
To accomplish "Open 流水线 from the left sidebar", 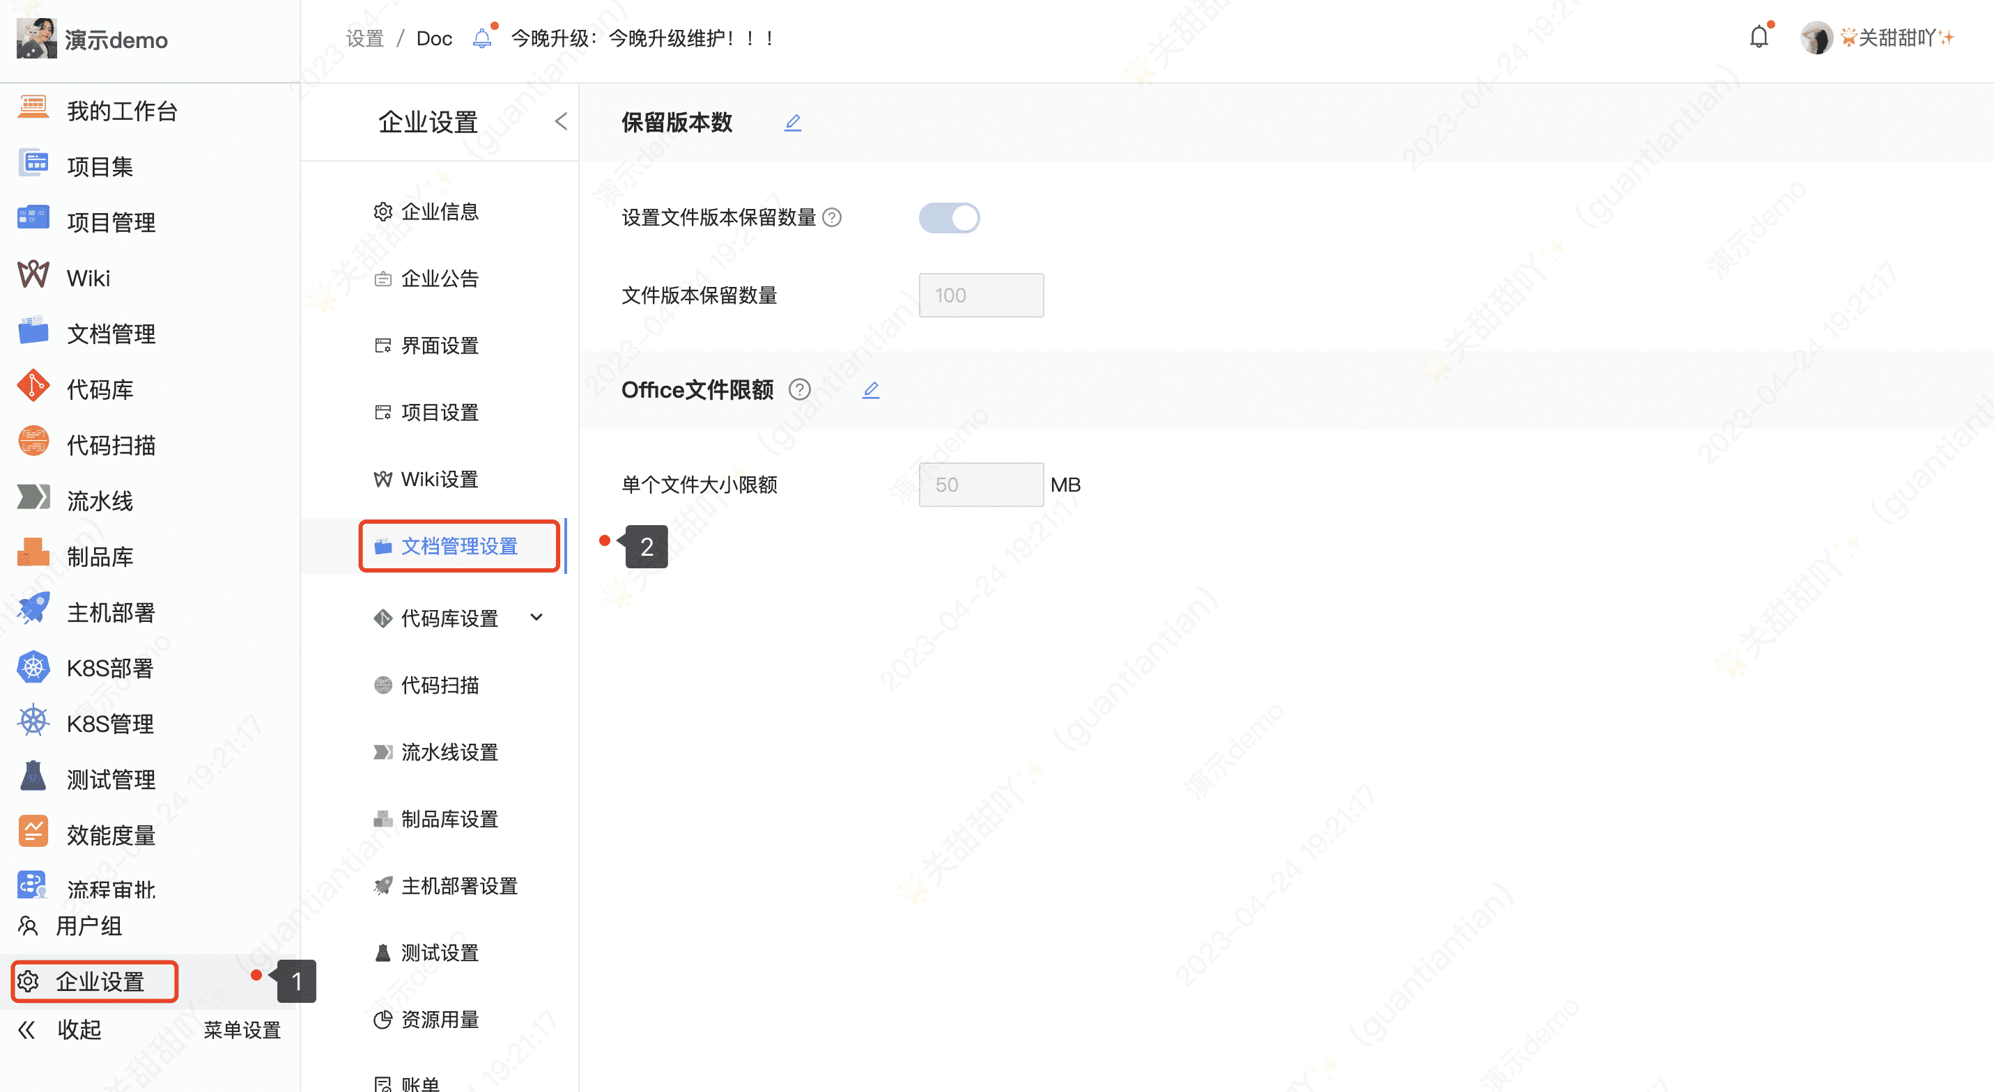I will (102, 501).
